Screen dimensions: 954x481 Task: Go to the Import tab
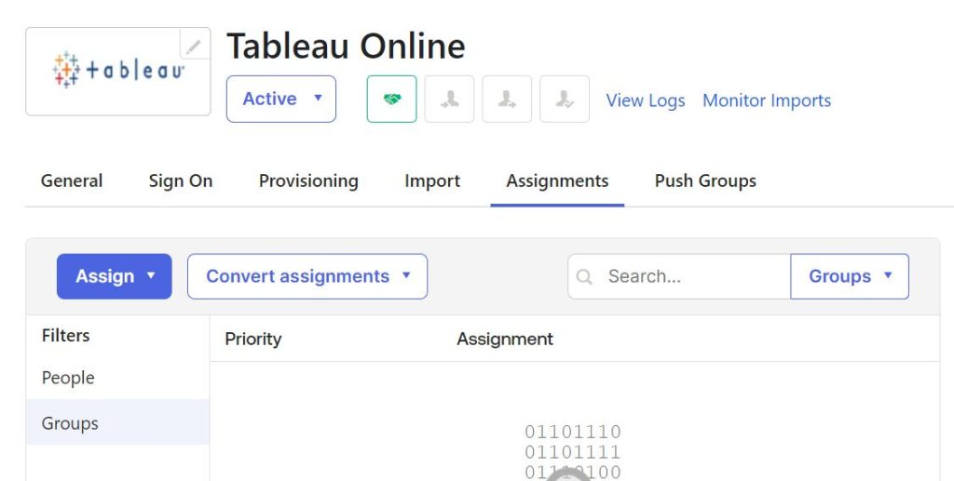432,181
